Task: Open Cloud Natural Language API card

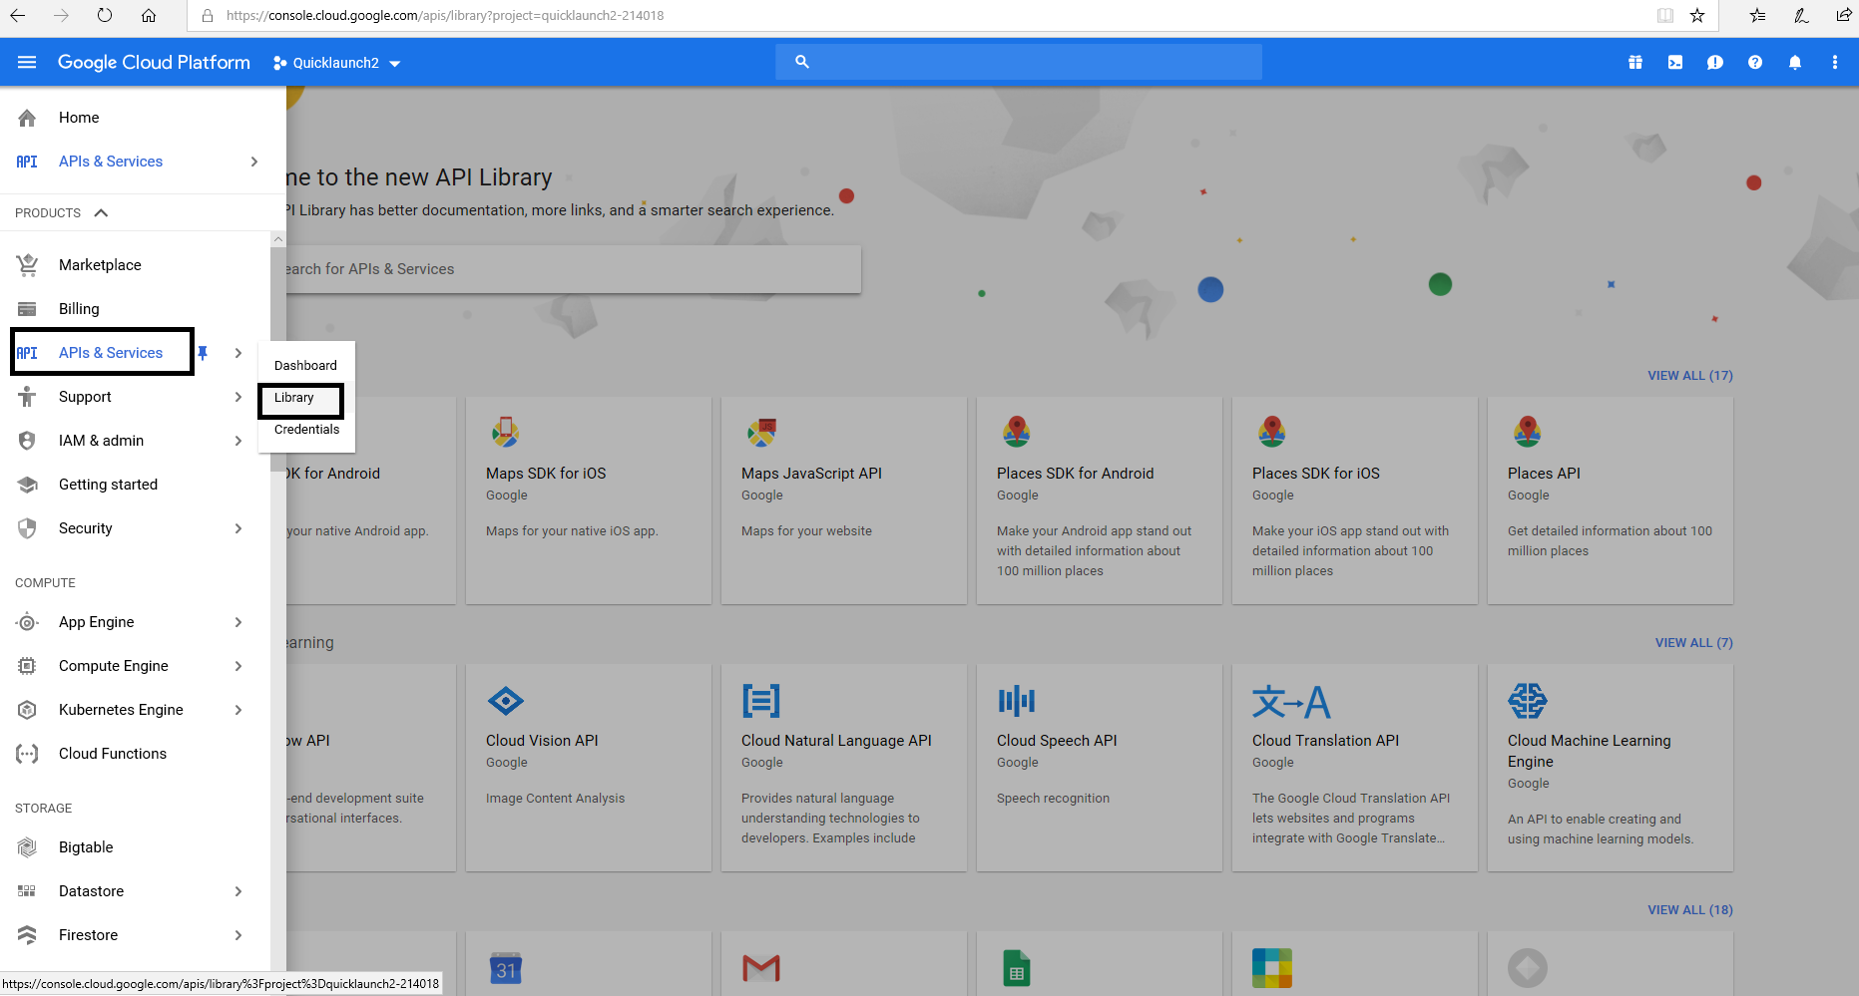Action: click(843, 768)
